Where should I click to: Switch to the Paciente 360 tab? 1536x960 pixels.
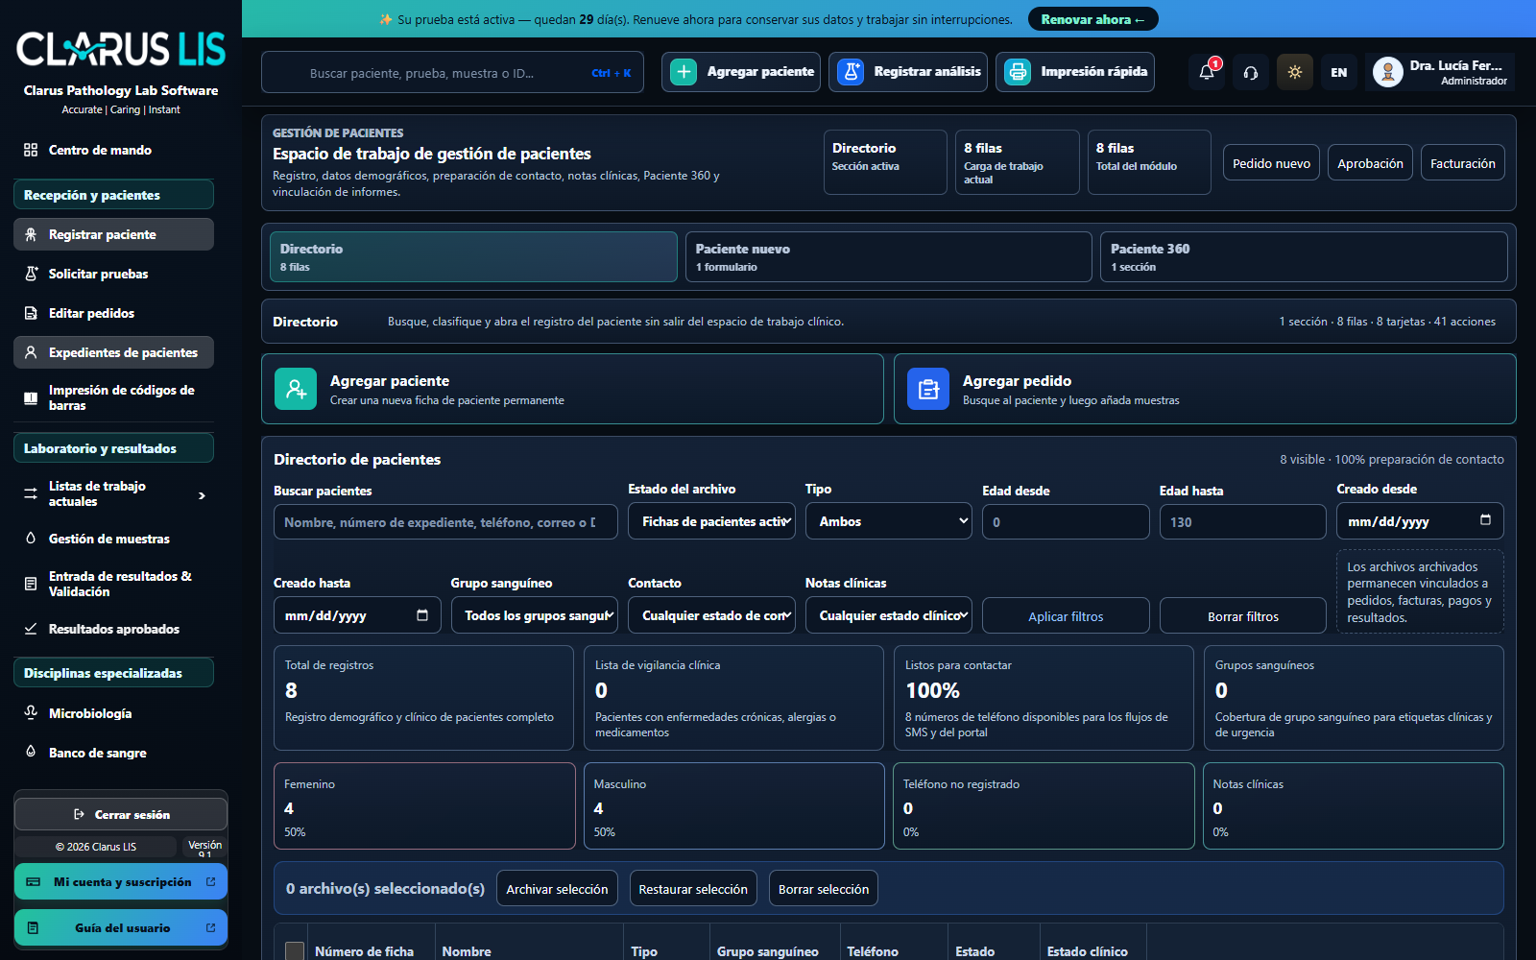(1304, 256)
